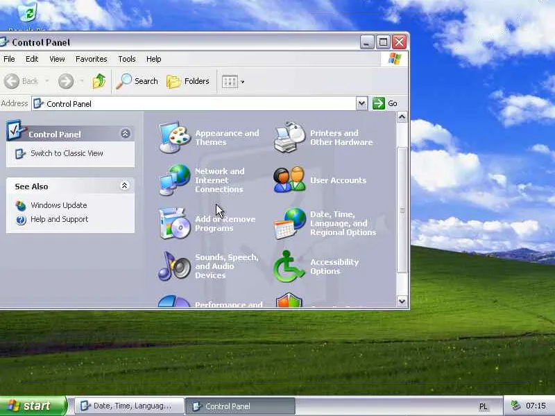Viewport: 555px width, 416px height.
Task: Click the Help and Support link
Action: click(60, 219)
